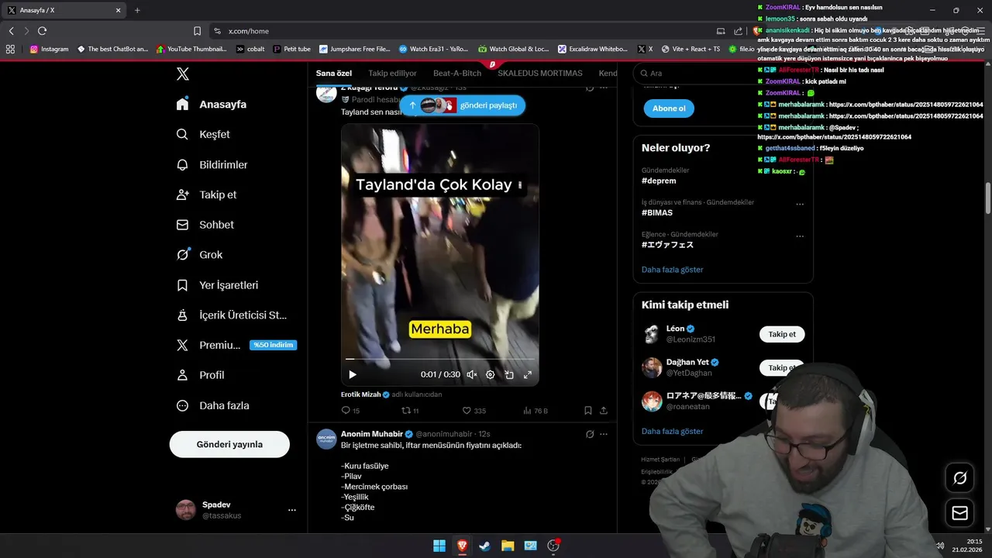Open Léon avatar thumbnail
The width and height of the screenshot is (992, 558).
[652, 334]
